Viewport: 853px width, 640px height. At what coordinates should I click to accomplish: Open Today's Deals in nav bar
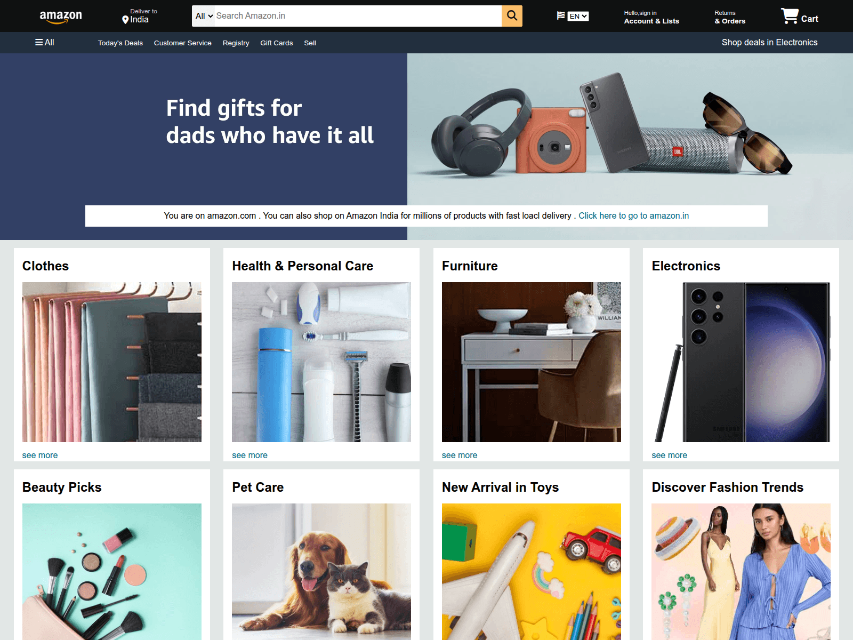click(120, 43)
